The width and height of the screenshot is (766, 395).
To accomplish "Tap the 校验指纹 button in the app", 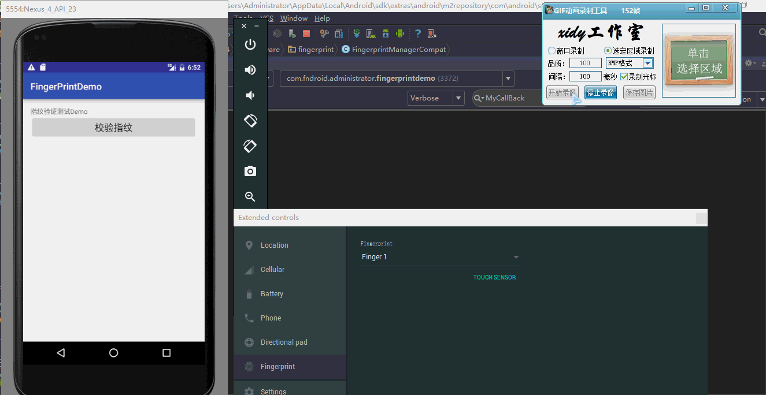I will tap(113, 128).
